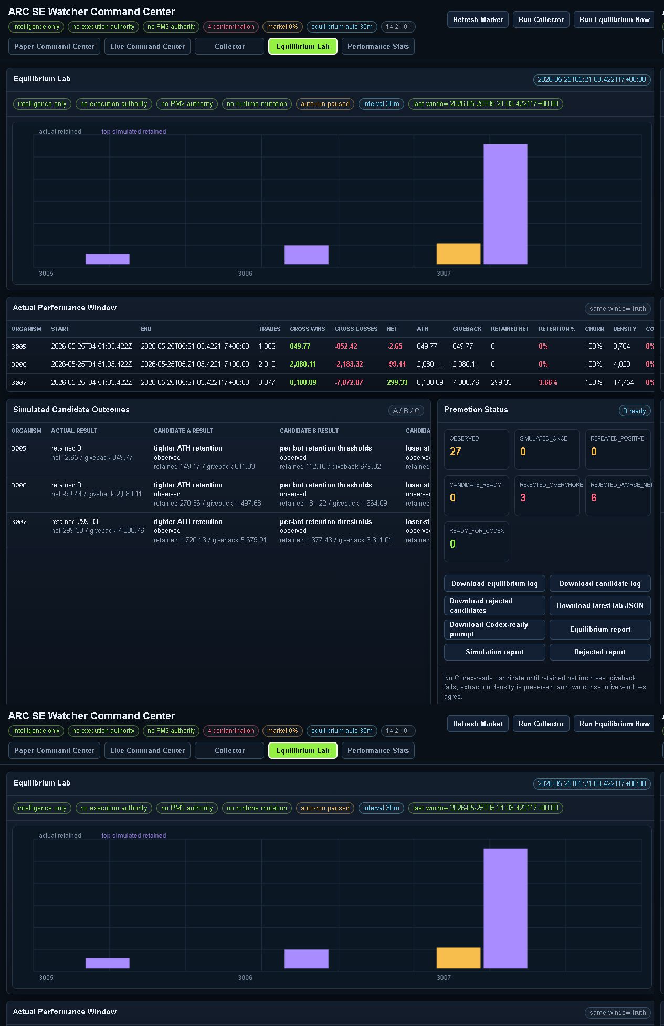Download the Codex-ready prompt

(494, 629)
